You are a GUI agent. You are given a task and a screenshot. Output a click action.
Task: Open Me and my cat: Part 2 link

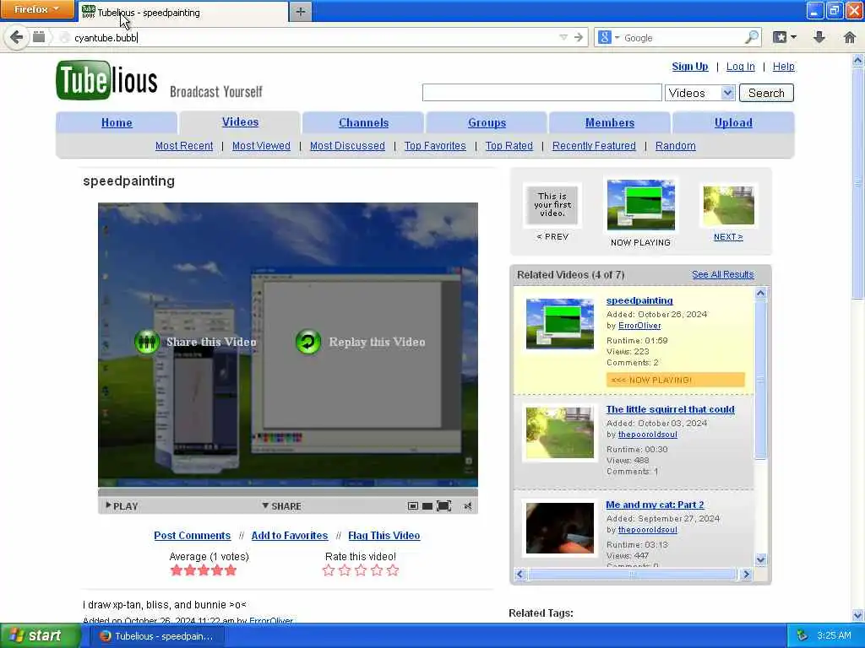tap(655, 505)
